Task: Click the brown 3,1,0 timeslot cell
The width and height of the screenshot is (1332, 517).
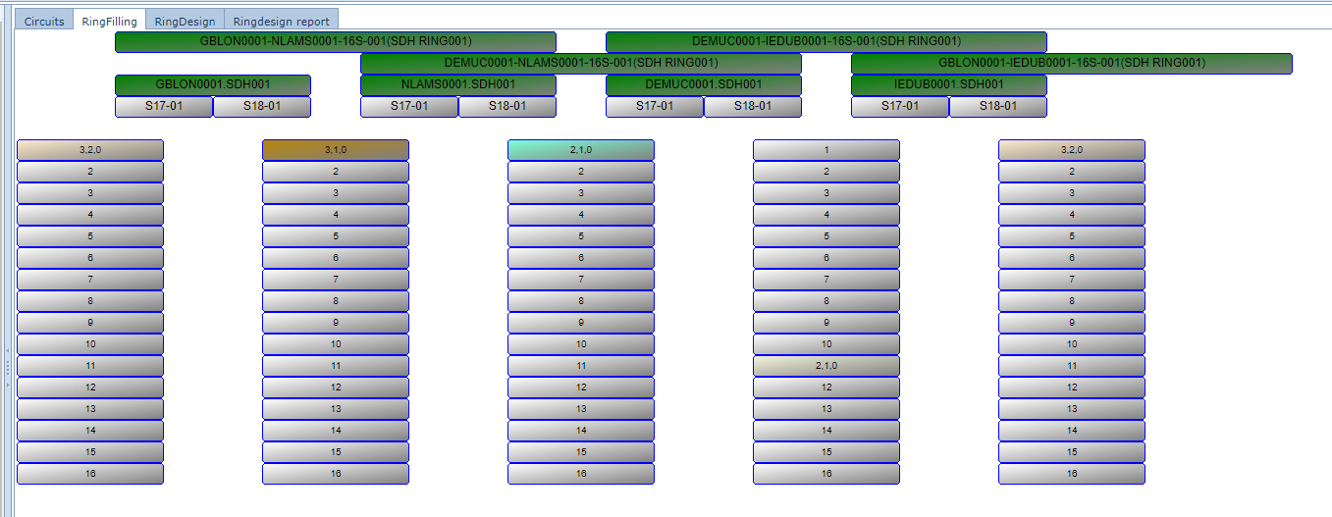Action: (335, 150)
